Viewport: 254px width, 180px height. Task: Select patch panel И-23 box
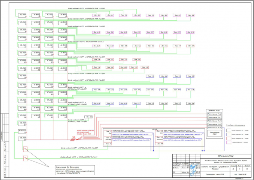click(x=215, y=118)
